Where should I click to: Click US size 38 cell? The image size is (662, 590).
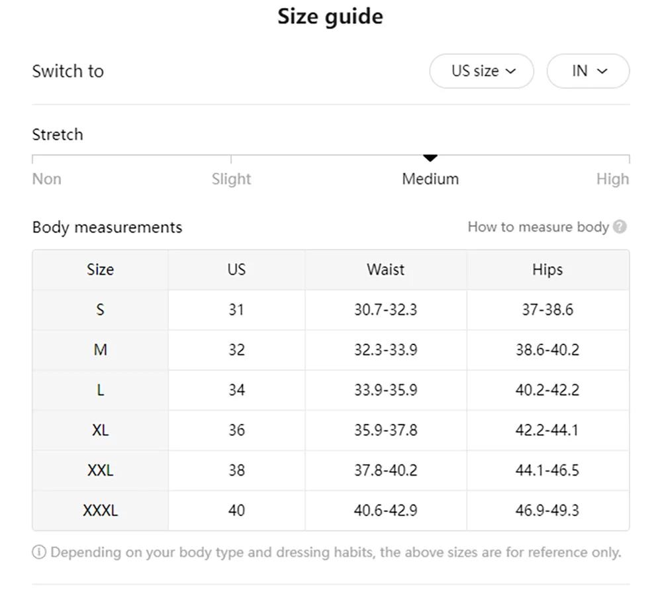pos(236,470)
